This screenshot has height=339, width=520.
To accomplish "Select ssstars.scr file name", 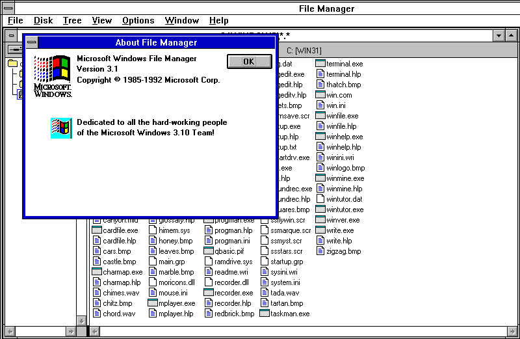I will (286, 251).
